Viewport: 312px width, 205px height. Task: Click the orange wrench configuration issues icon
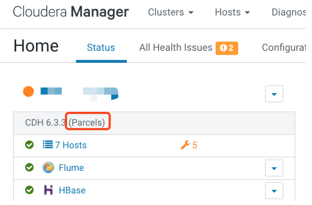coord(185,145)
